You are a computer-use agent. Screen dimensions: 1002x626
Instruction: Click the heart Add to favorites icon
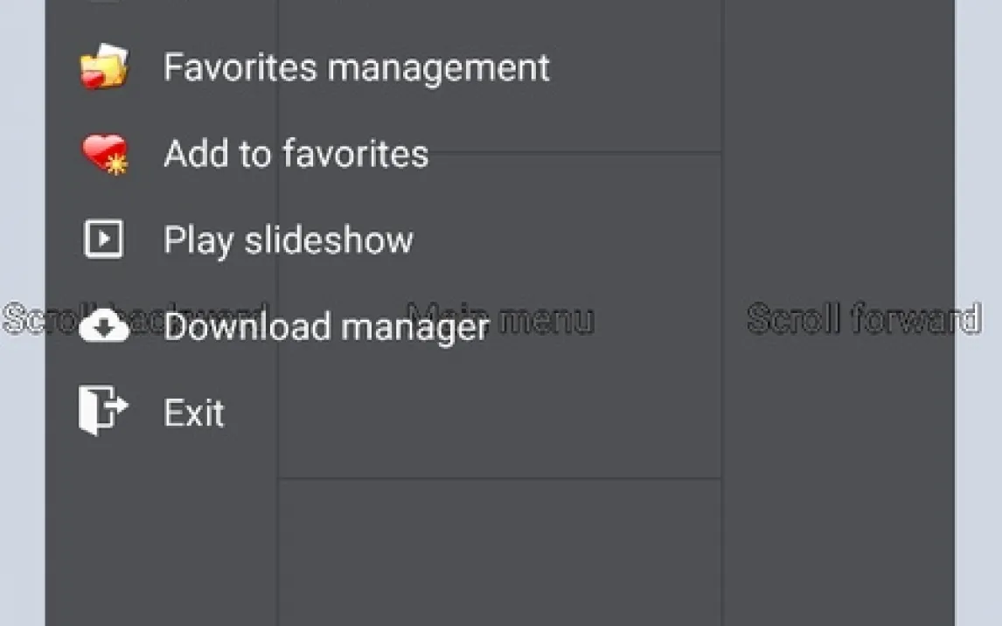click(104, 154)
